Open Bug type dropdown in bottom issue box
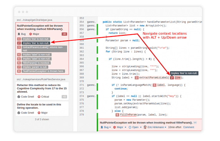Viewport: 220px width, 141px height. pyautogui.click(x=106, y=127)
